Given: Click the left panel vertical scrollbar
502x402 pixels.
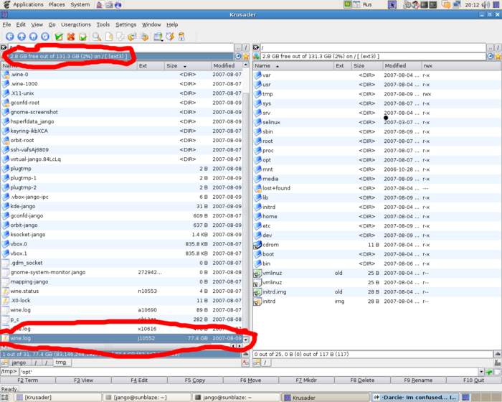Looking at the screenshot, I should [246, 201].
